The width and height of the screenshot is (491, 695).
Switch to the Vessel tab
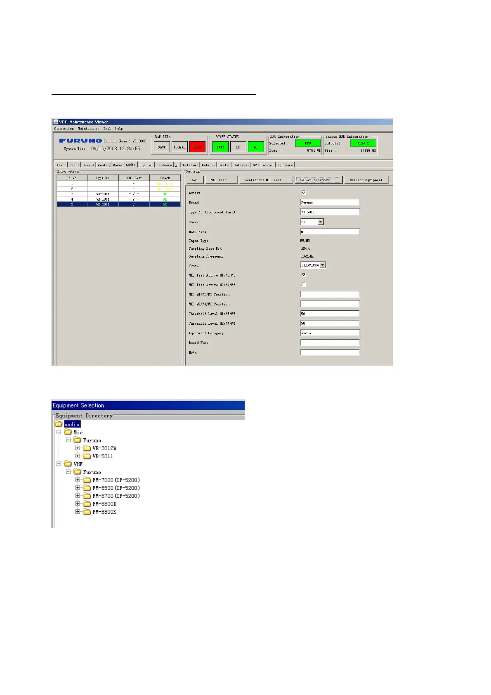[x=268, y=165]
